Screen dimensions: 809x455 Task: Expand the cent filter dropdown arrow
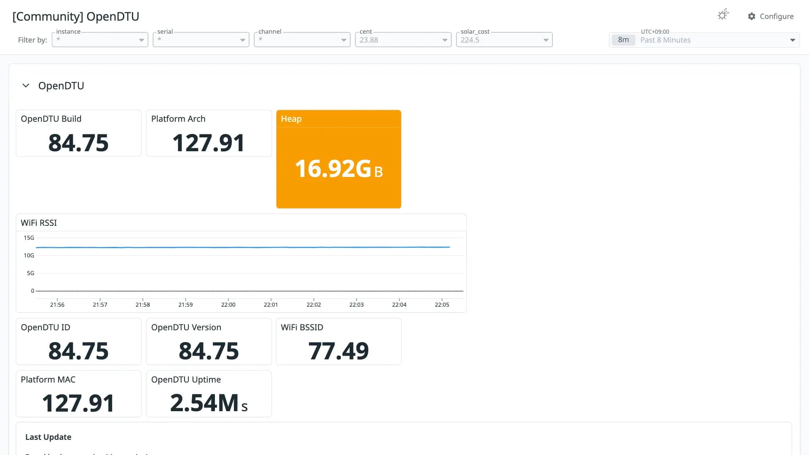[x=445, y=40]
